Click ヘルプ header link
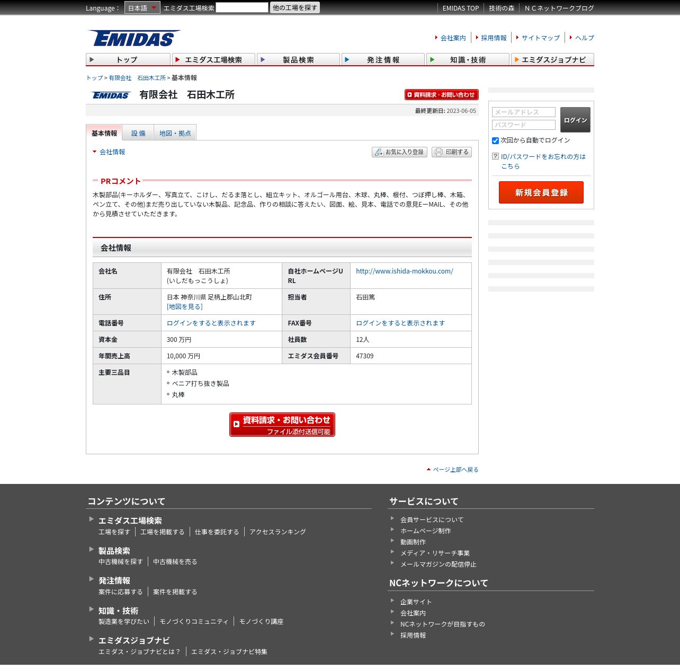Image resolution: width=680 pixels, height=670 pixels. pyautogui.click(x=585, y=38)
